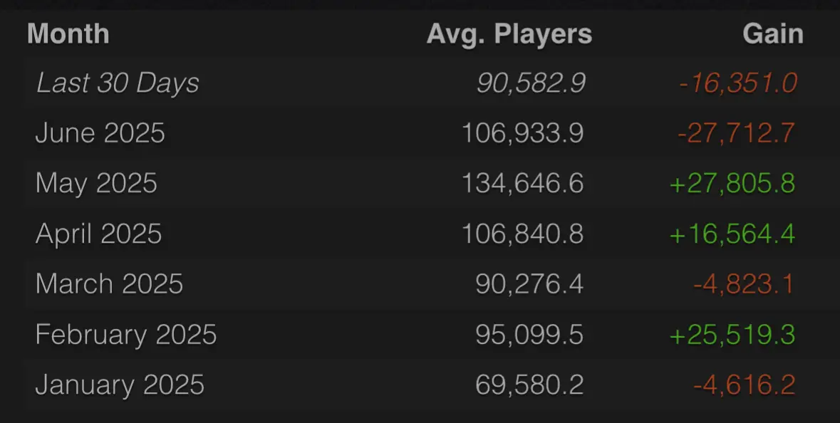
Task: Click the -27,712.7 June gain value
Action: click(x=736, y=132)
